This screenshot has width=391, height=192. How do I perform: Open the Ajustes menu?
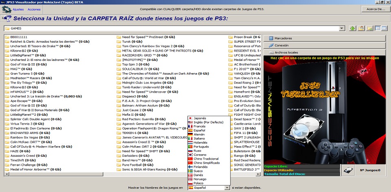[x=18, y=9]
